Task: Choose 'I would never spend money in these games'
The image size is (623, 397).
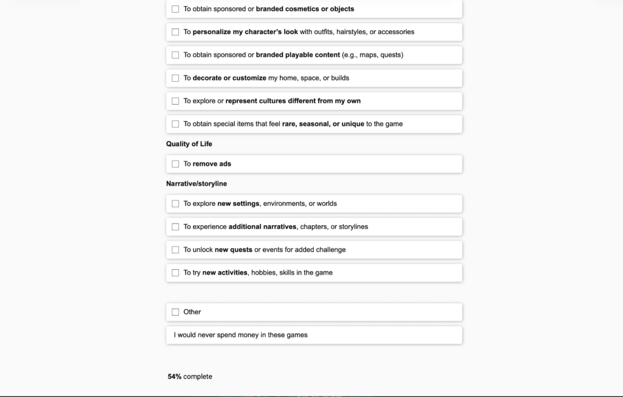Action: pos(240,335)
